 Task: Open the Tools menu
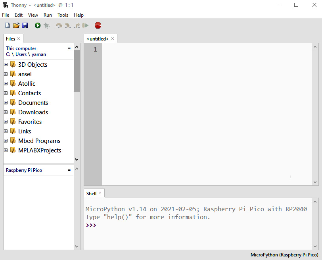click(x=63, y=15)
